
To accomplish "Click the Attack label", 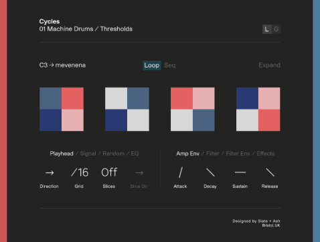I will tap(180, 187).
